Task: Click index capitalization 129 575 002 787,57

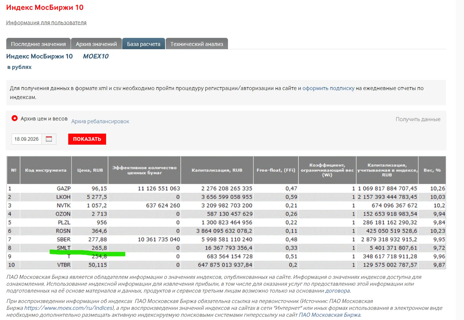Action: pos(390,265)
